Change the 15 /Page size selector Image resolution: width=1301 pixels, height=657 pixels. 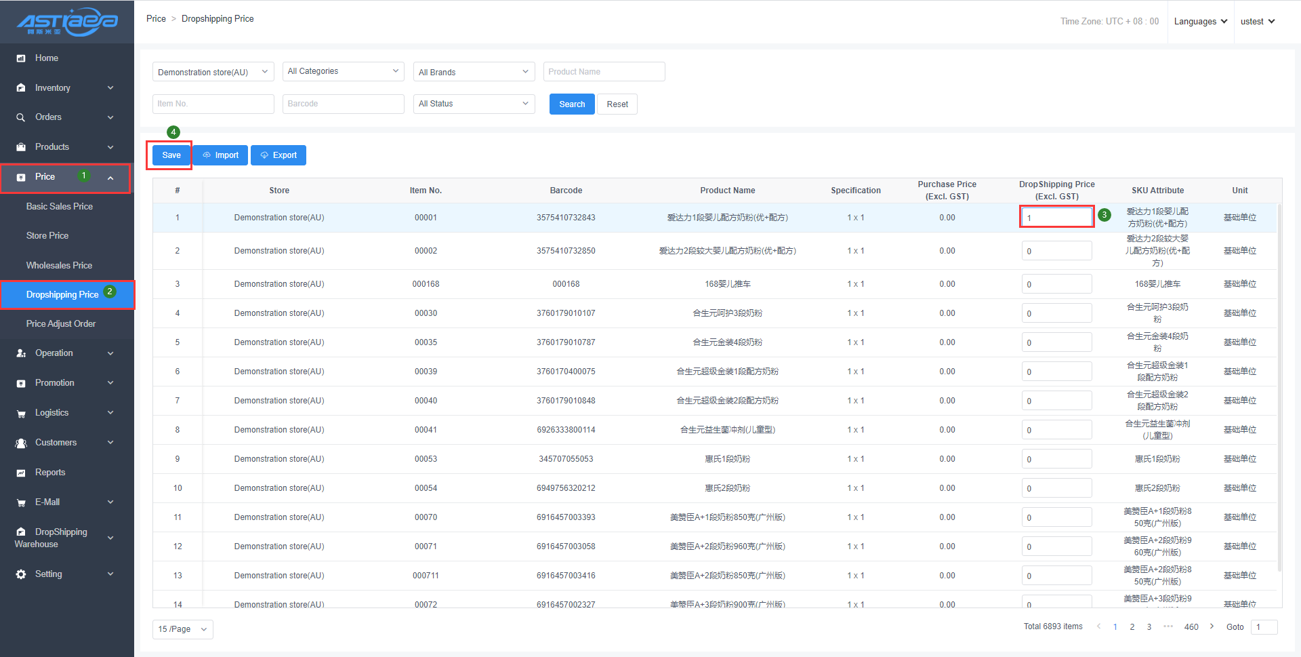[x=182, y=629]
